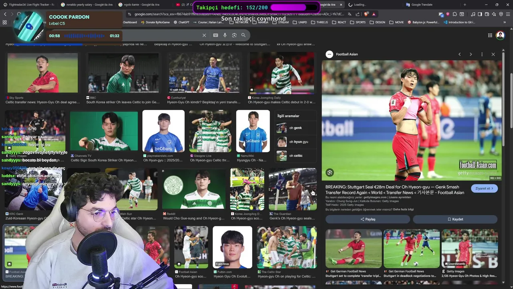The height and width of the screenshot is (289, 513).
Task: Open the MANGA bookmarks folder
Action: (x=261, y=22)
